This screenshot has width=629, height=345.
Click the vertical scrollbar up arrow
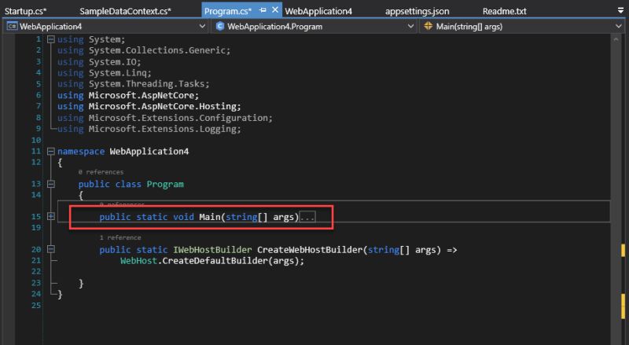[x=616, y=39]
